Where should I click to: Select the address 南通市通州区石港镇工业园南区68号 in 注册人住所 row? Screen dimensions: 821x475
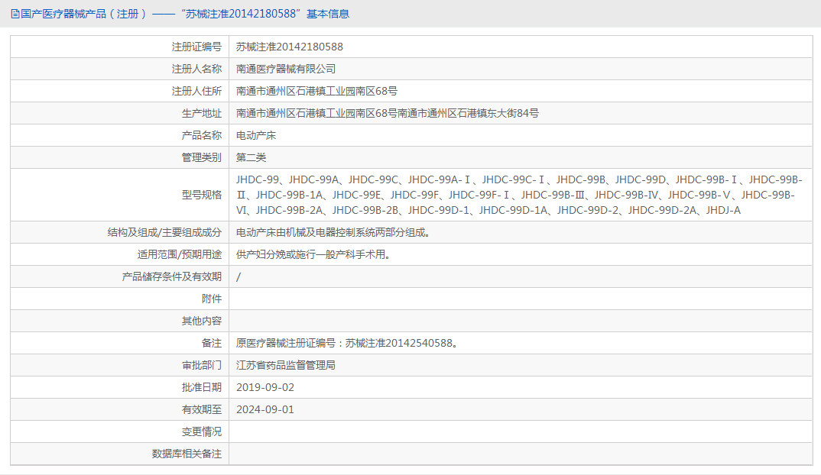click(x=316, y=91)
